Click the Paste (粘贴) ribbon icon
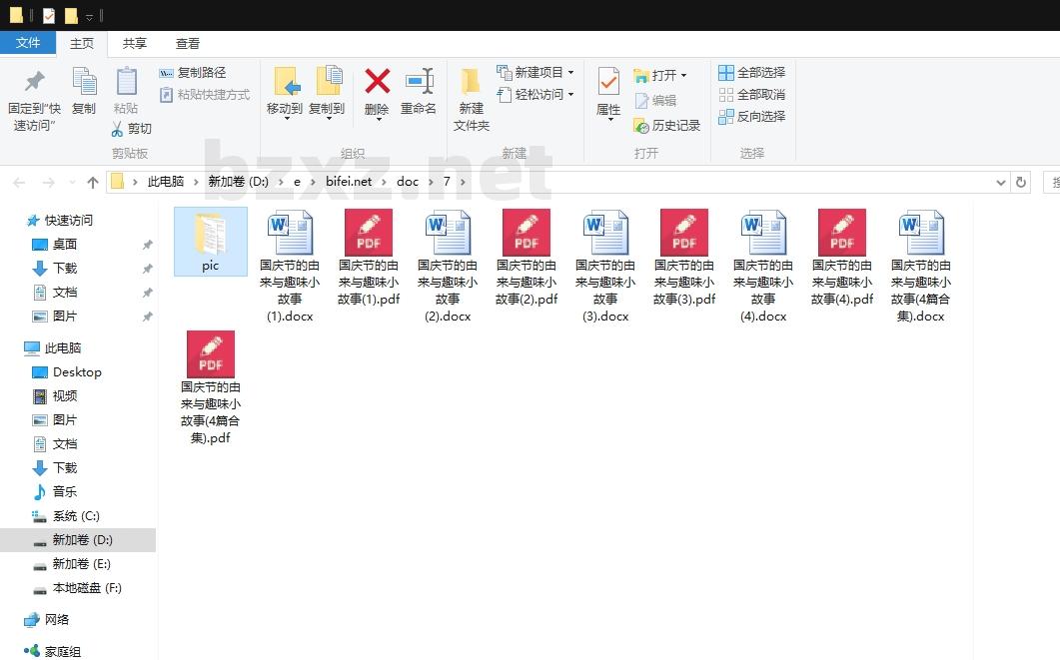The height and width of the screenshot is (660, 1060). pos(126,82)
